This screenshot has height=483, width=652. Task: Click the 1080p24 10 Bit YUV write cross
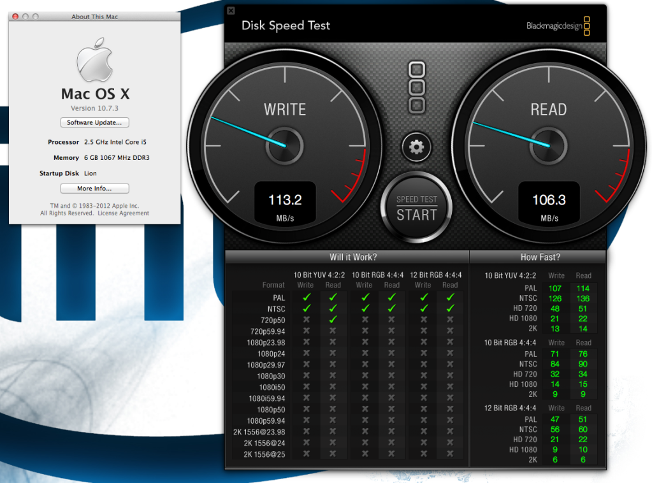click(x=307, y=353)
